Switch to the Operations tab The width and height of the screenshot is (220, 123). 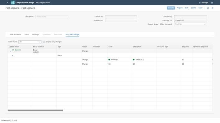(46, 34)
